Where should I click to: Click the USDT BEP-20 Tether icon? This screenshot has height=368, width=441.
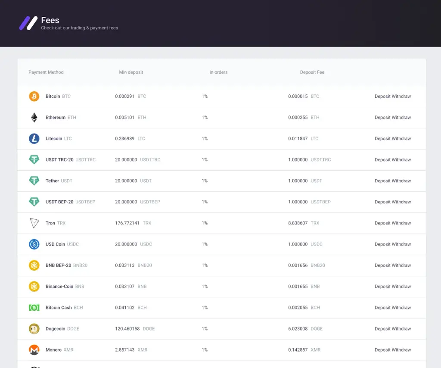pos(34,202)
